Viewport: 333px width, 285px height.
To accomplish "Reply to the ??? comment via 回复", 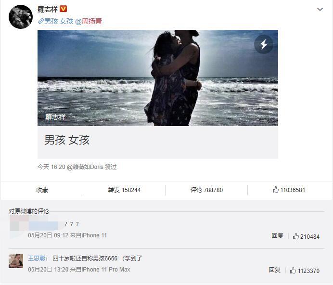I will coord(277,236).
